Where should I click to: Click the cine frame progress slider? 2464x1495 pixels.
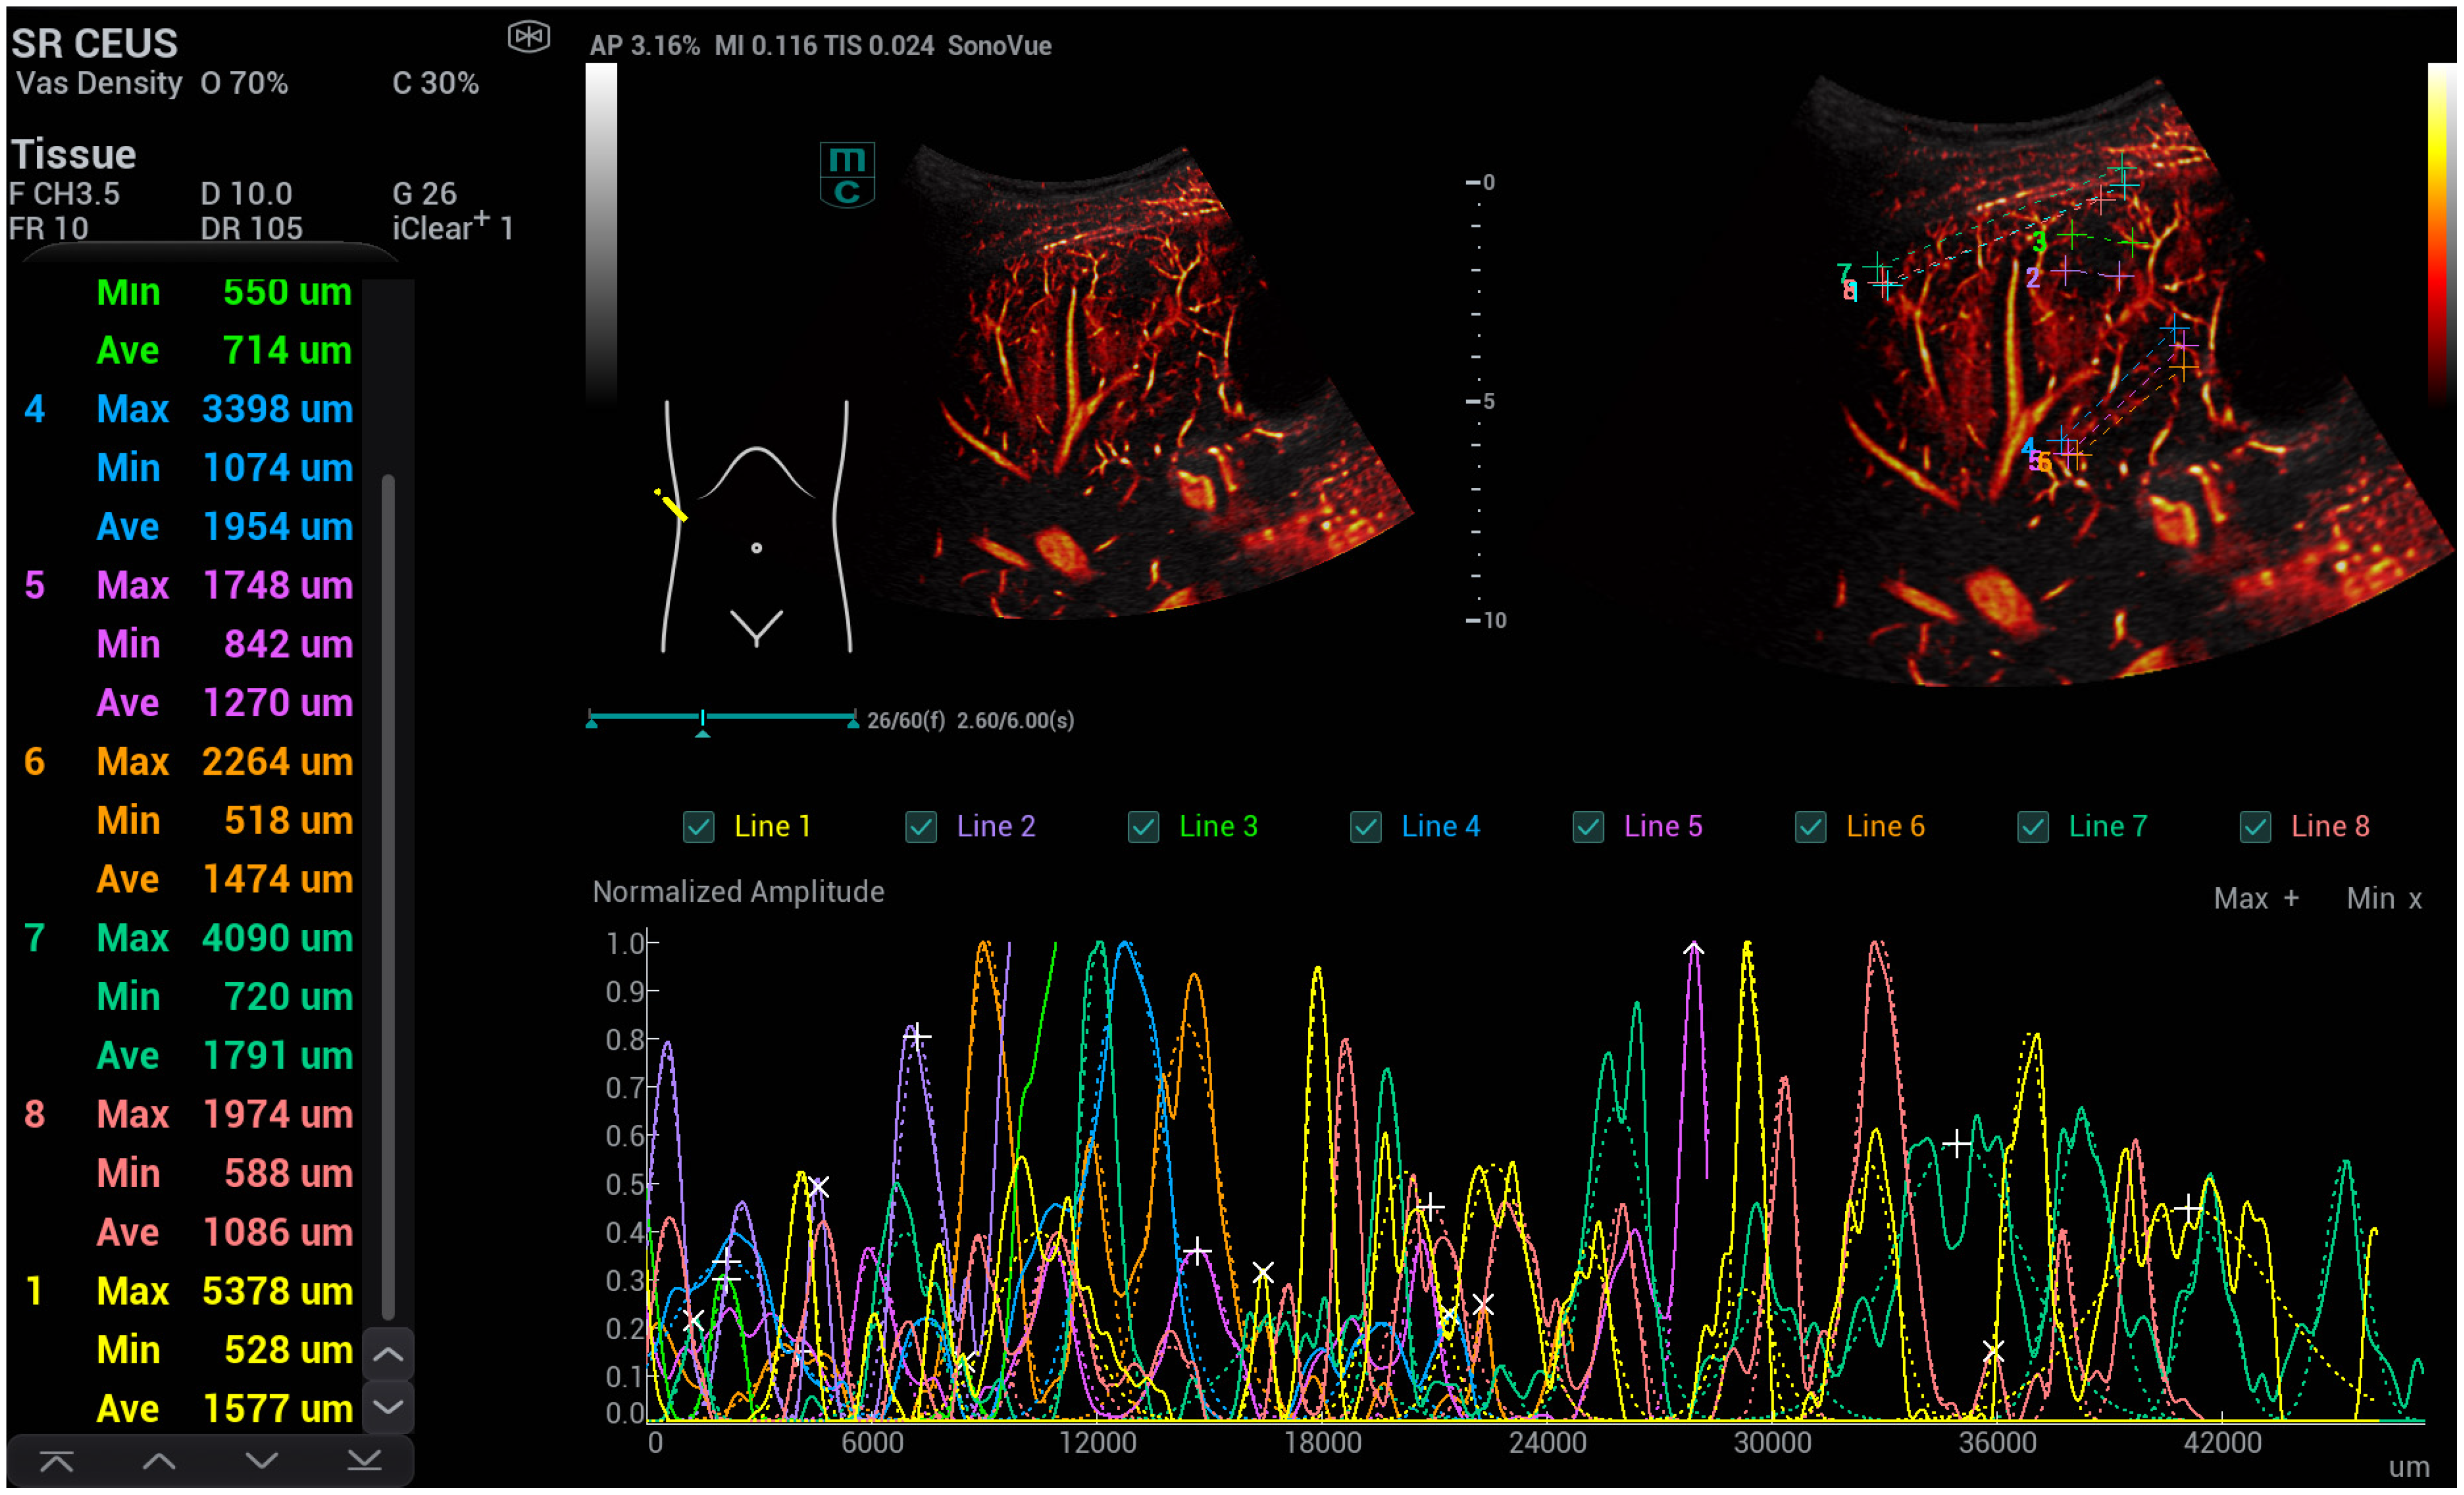pos(703,718)
